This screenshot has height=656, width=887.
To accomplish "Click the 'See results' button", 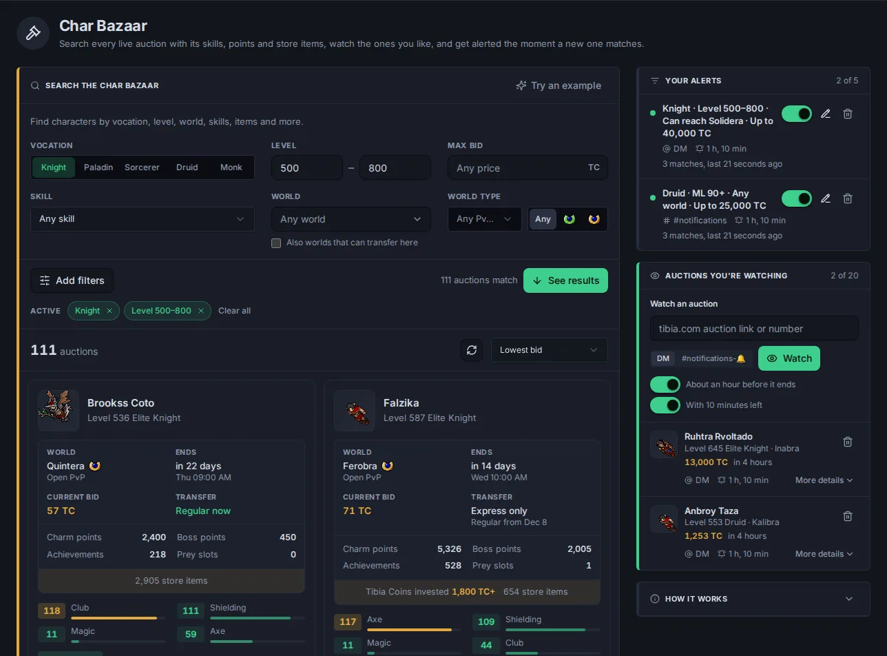I will coord(565,280).
